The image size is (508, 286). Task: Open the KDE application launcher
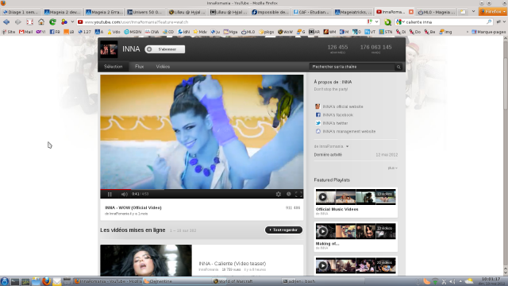click(x=5, y=281)
